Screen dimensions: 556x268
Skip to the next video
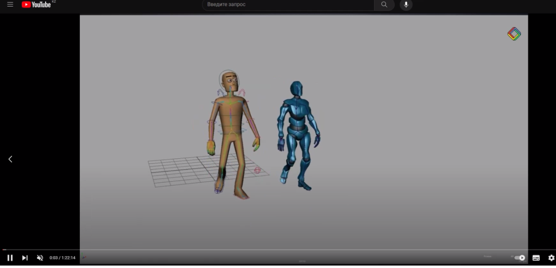pos(25,258)
